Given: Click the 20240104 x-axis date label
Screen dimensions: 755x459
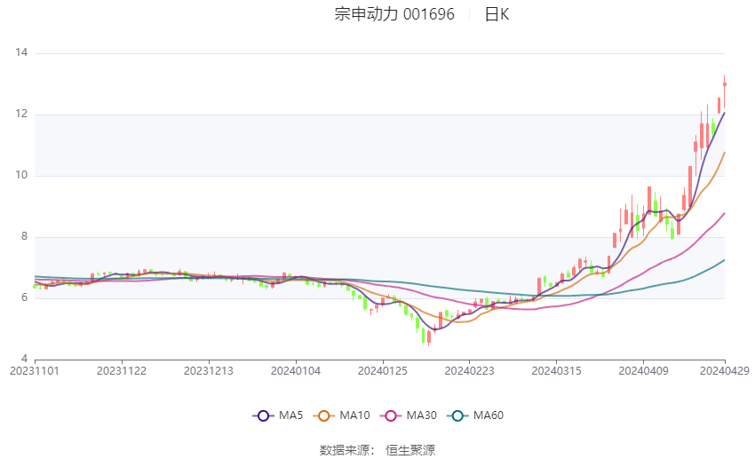Looking at the screenshot, I should click(x=296, y=371).
